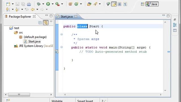This screenshot has width=181, height=102.
Task: Click the New wizard toolbar icon
Action: click(8, 4)
